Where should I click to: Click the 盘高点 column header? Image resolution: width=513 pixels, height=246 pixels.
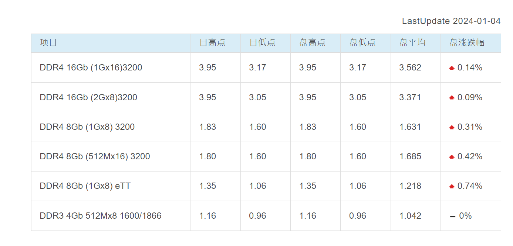point(312,42)
